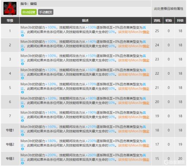Open orange Mon3tr绑定 link in level 7 row
Viewport: 187px width, 167px height.
140,117
